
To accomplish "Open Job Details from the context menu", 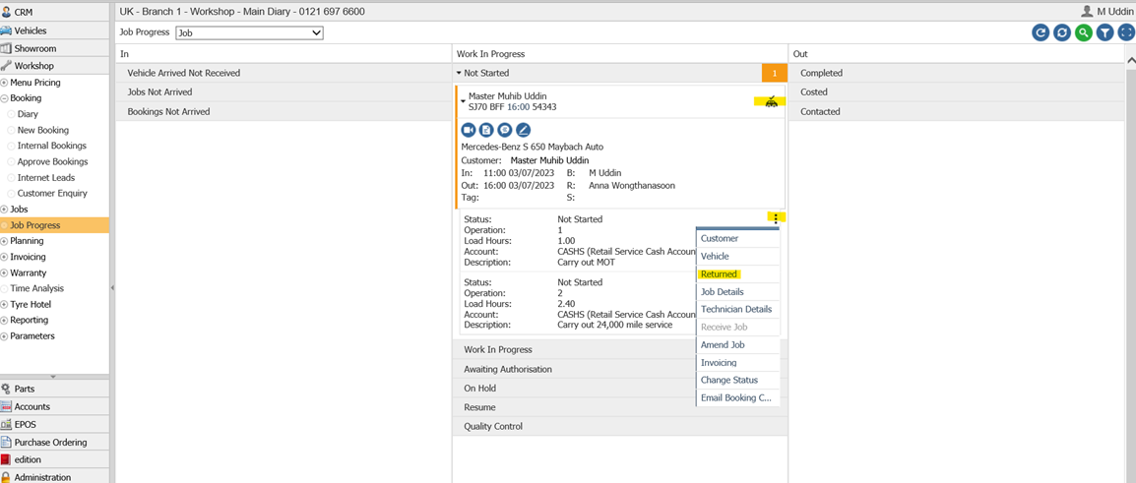I will pos(738,292).
